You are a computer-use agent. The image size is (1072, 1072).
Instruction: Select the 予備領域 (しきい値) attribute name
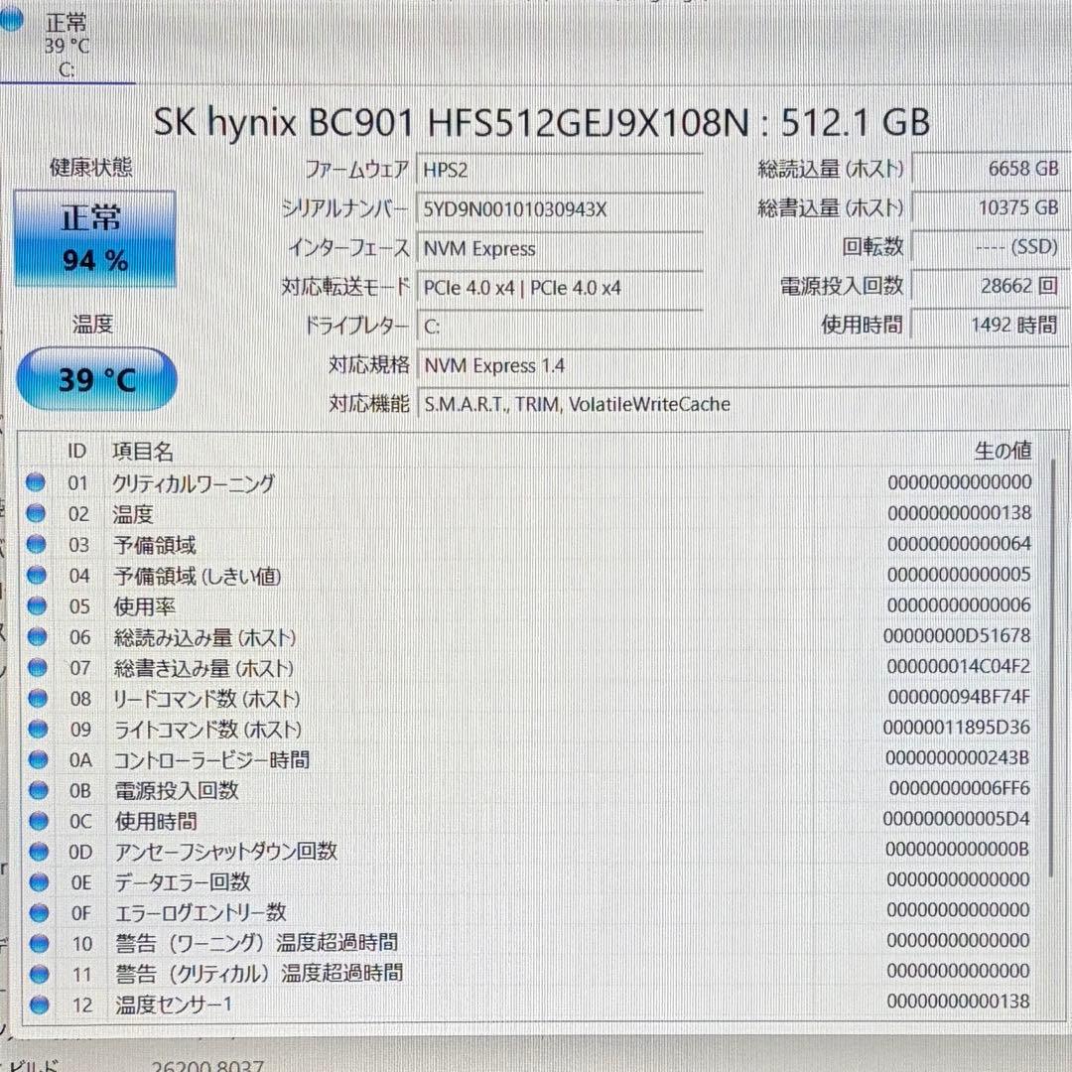tap(198, 576)
